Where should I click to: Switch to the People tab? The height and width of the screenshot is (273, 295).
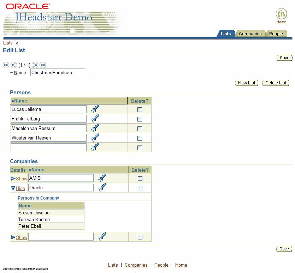[276, 34]
